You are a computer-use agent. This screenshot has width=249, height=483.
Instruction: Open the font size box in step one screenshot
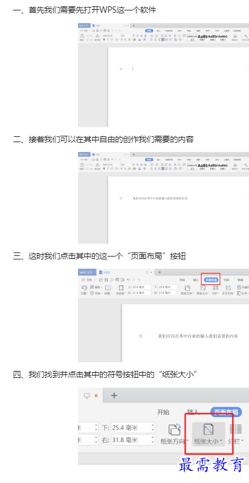125,36
